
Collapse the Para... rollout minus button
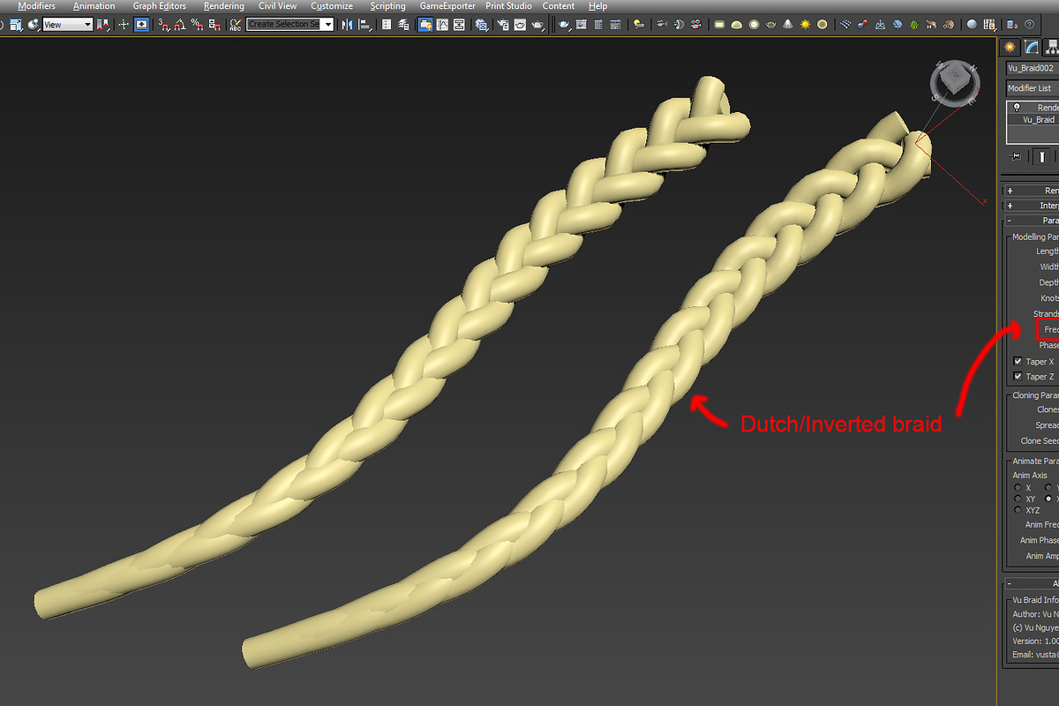pyautogui.click(x=1010, y=221)
